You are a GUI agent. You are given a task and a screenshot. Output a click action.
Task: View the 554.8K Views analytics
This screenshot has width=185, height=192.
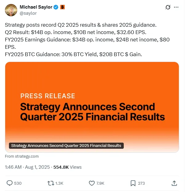coord(67,167)
